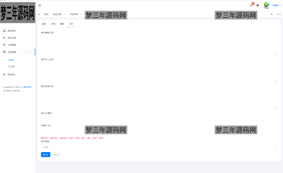Viewport: 283px width, 173px height.
Task: Open the 单IP使用 dropdown
Action: click(159, 147)
